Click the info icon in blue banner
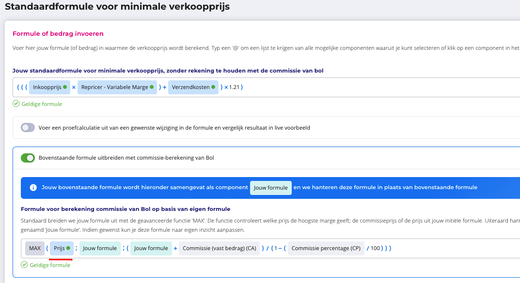520x283 pixels. click(x=33, y=188)
